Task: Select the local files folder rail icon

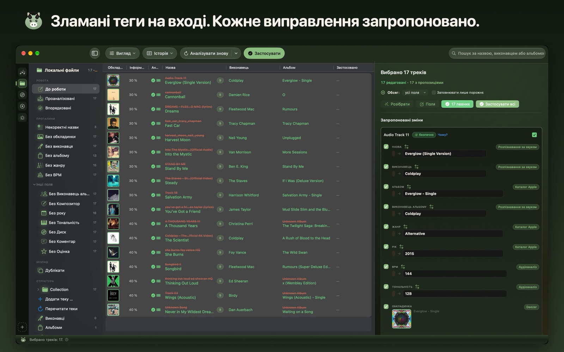Action: coord(22,83)
